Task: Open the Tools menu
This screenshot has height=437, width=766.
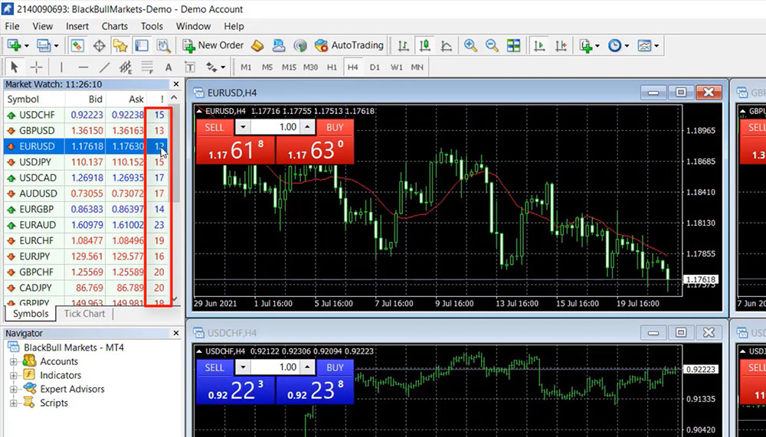Action: click(x=152, y=26)
